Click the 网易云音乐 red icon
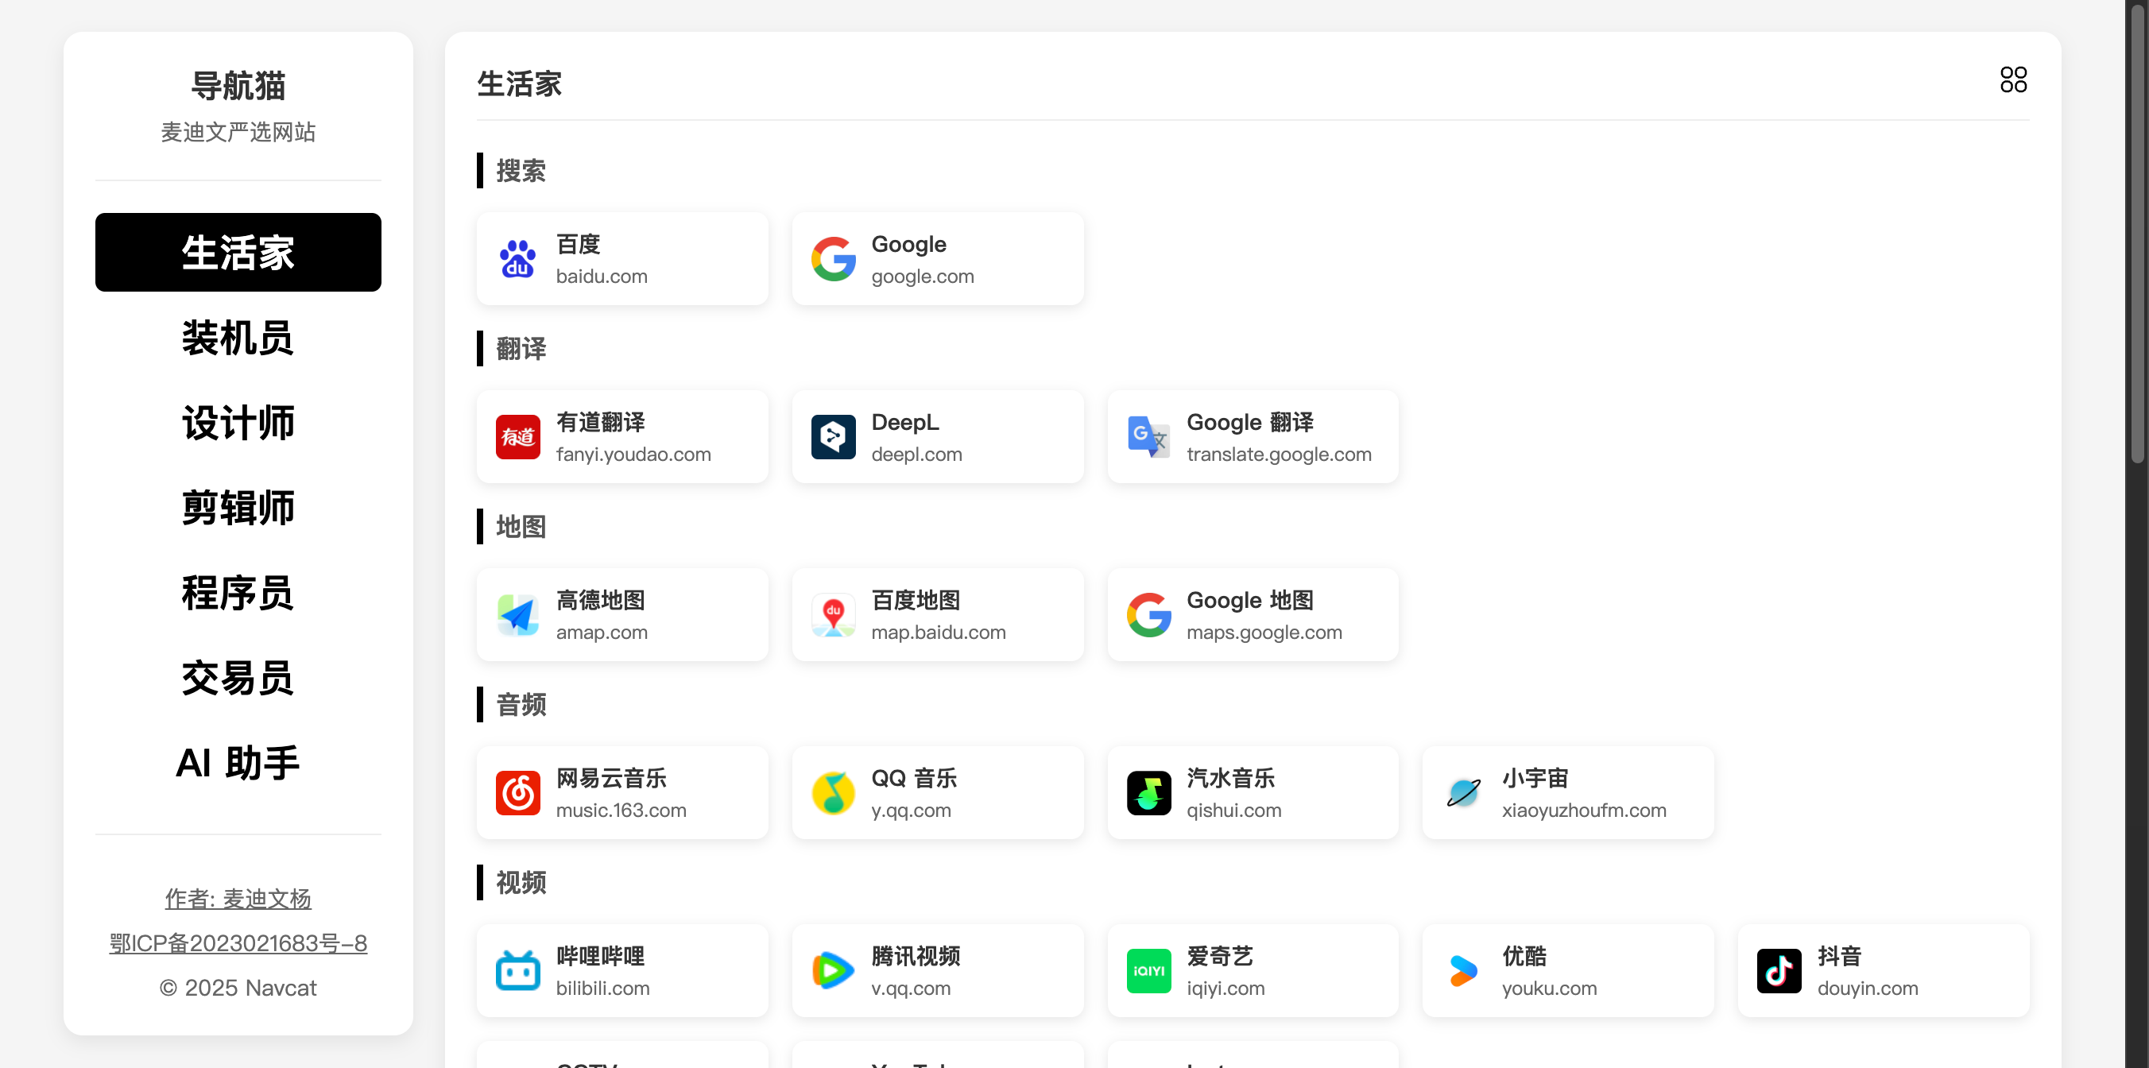The height and width of the screenshot is (1068, 2149). 517,793
